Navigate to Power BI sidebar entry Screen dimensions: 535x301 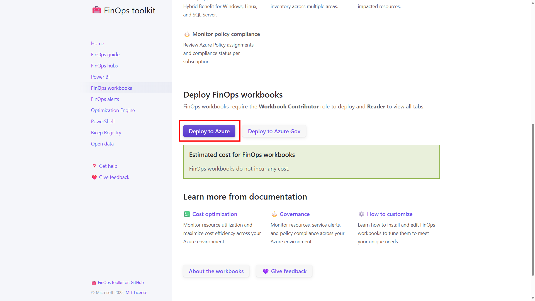(100, 77)
